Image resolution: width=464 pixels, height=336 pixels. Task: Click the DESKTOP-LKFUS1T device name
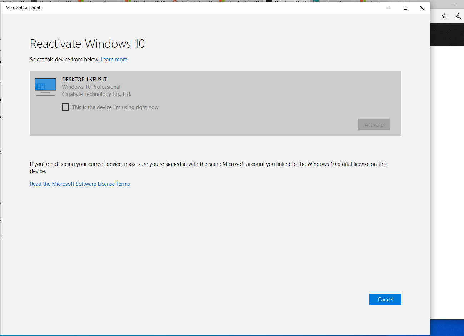(84, 80)
